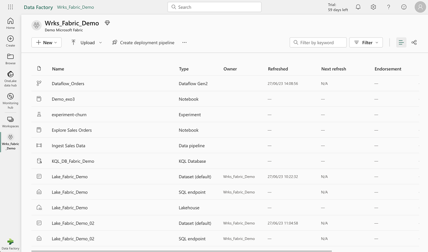Open the more options ellipsis menu
This screenshot has width=428, height=252.
[x=184, y=43]
